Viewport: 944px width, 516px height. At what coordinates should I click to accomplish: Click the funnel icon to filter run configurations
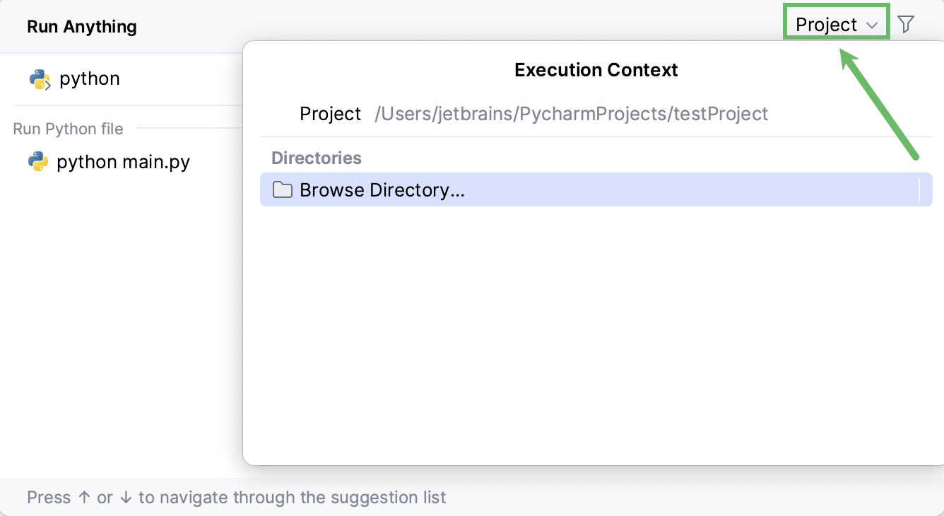click(x=907, y=23)
